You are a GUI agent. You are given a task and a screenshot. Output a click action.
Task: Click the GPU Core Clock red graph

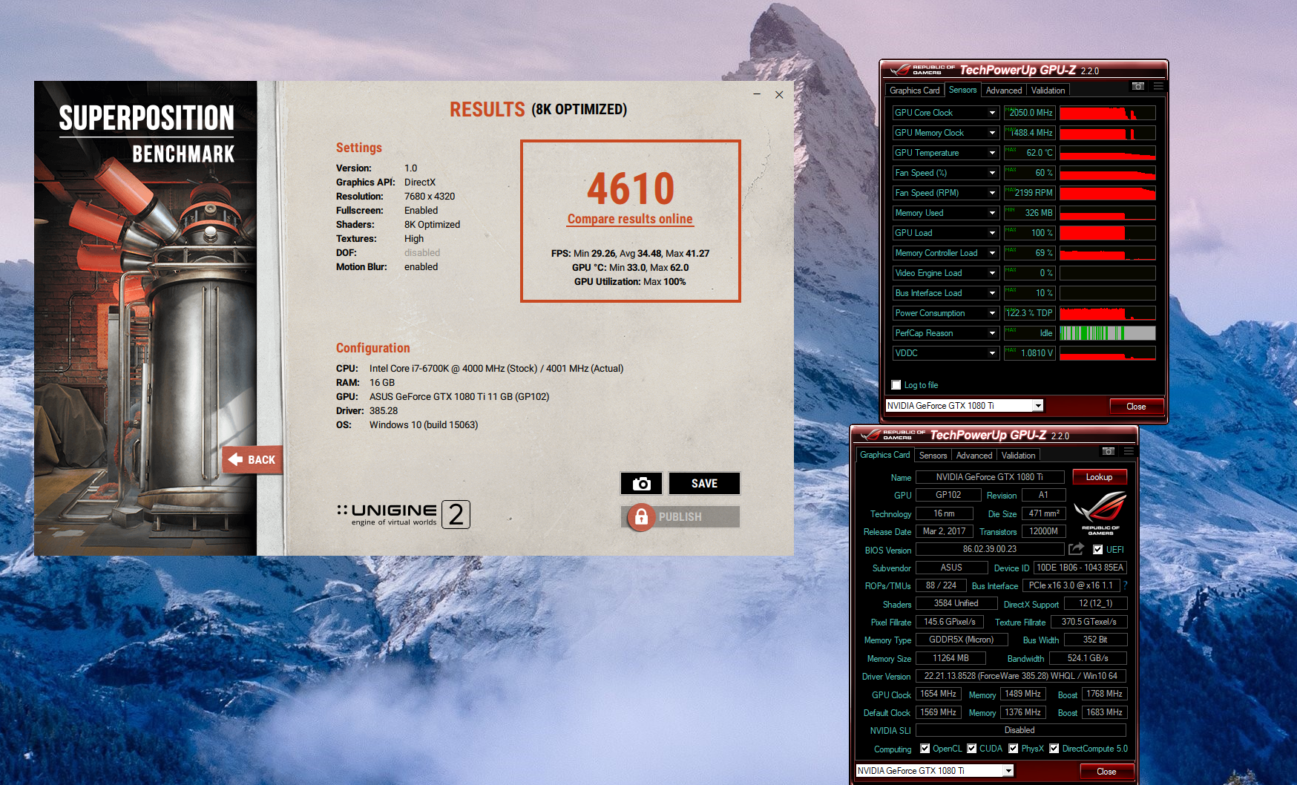[1107, 113]
